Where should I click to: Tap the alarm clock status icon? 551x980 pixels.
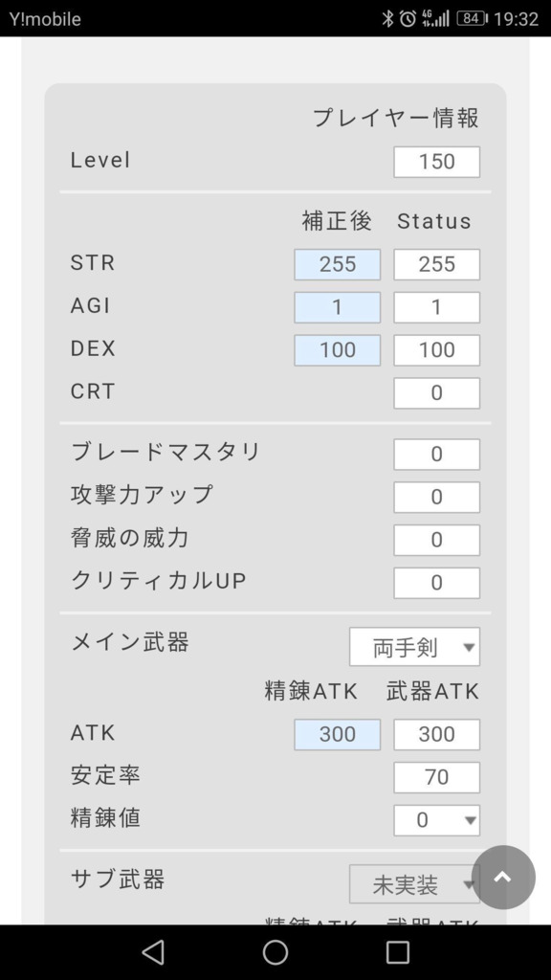[408, 19]
